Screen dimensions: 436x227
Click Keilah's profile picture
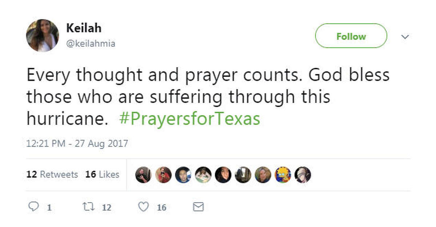click(43, 35)
